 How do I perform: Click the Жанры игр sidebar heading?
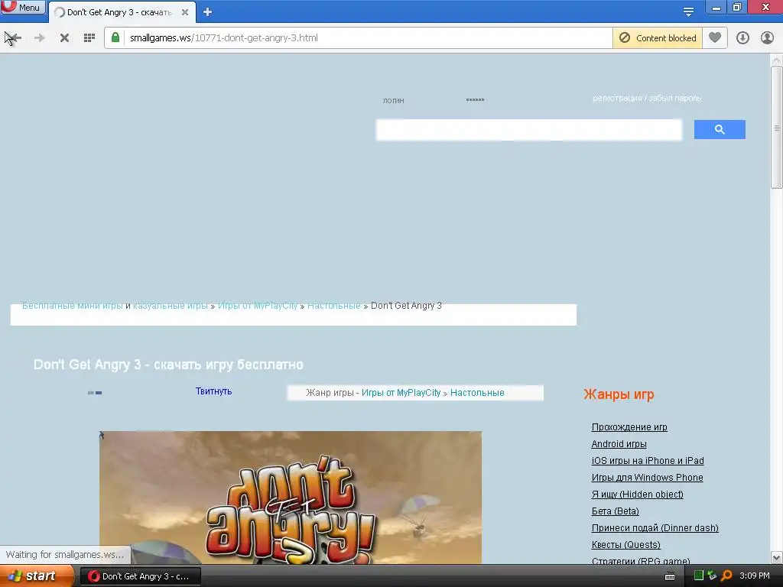619,395
